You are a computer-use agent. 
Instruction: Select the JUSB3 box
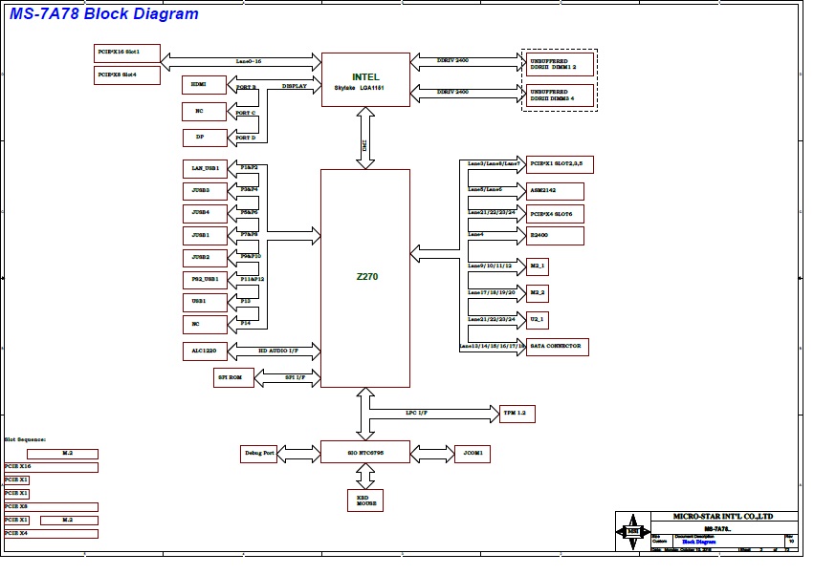(205, 191)
